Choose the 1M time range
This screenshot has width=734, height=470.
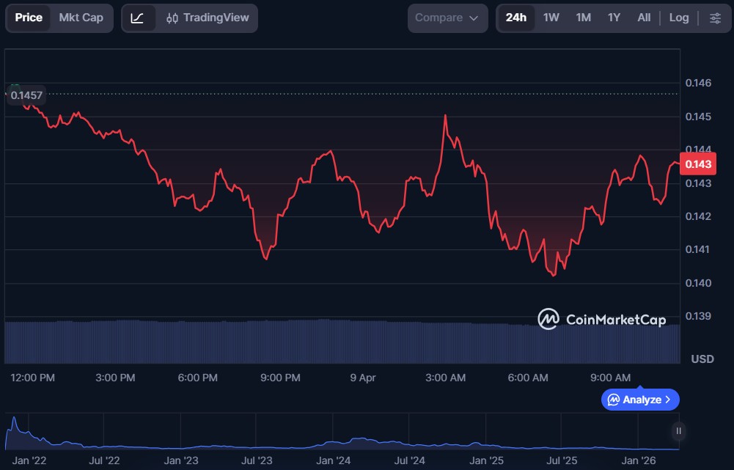pyautogui.click(x=583, y=18)
